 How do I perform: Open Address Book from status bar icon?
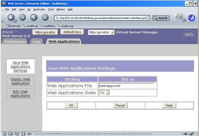(23, 134)
